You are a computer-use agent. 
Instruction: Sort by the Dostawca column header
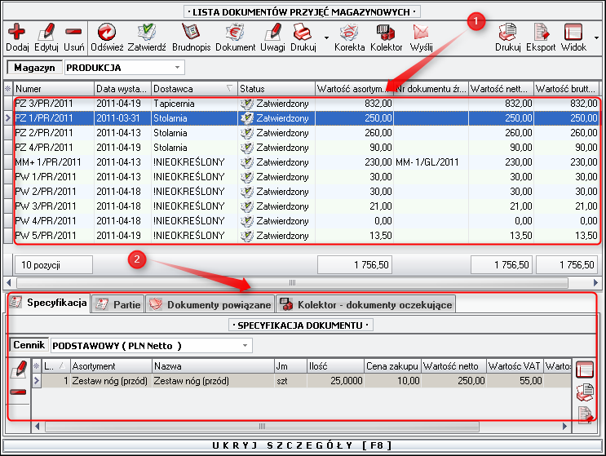(x=192, y=88)
